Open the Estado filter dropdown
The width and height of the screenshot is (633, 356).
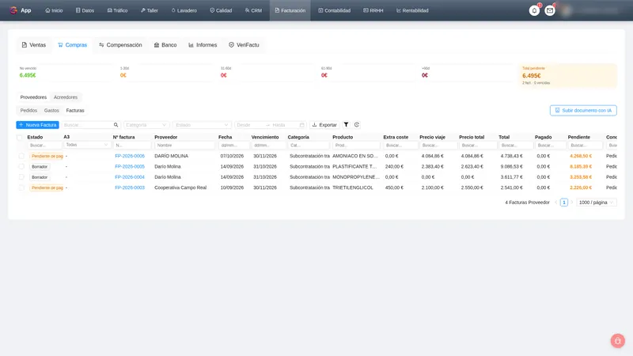click(x=202, y=125)
